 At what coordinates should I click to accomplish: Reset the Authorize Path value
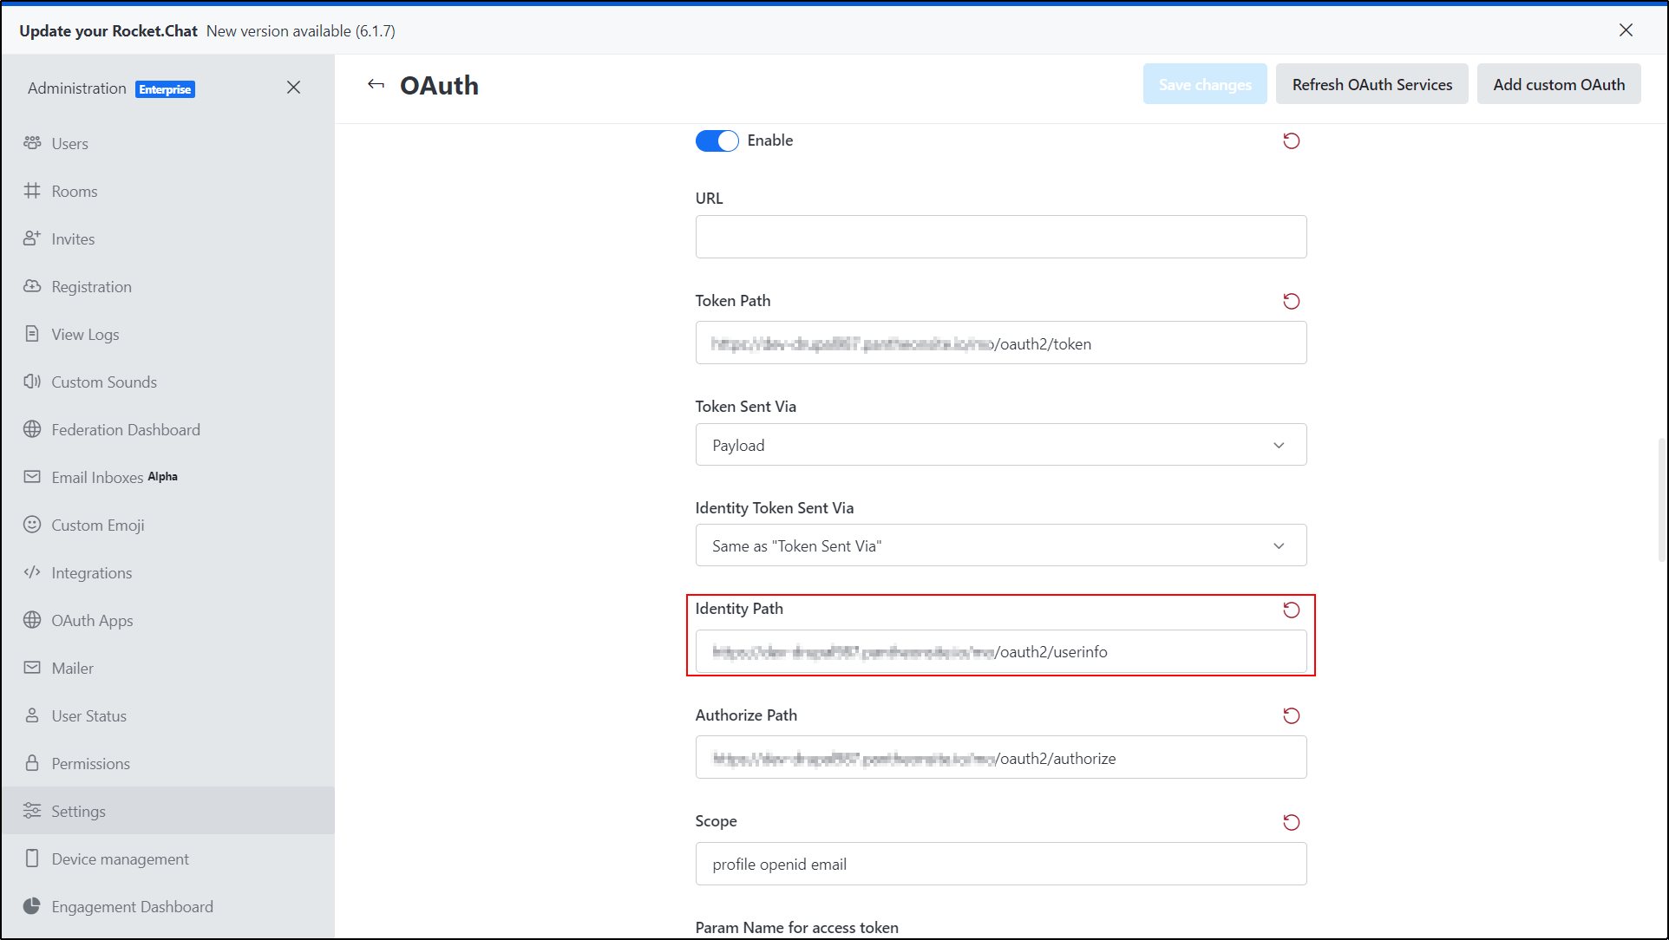[1291, 715]
